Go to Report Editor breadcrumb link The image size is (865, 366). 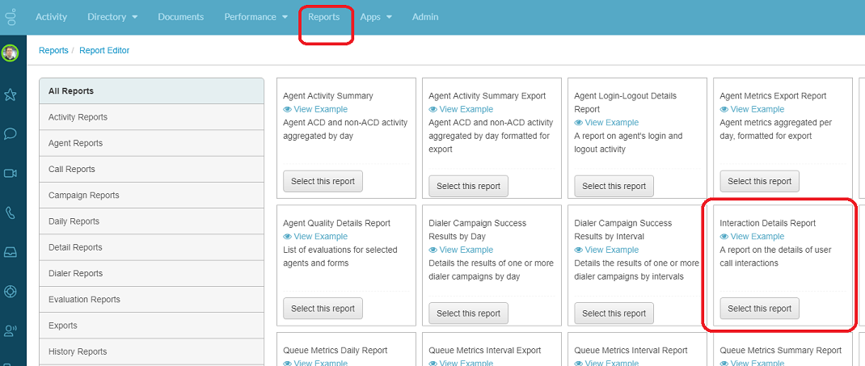click(x=104, y=51)
